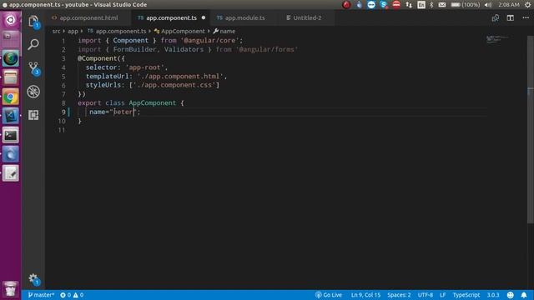Click the Ln 9, Col 15 indicator

tap(365, 295)
